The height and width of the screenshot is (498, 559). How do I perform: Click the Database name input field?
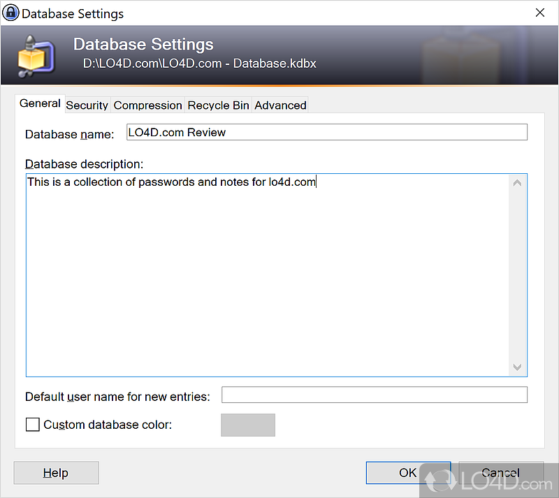tap(327, 132)
